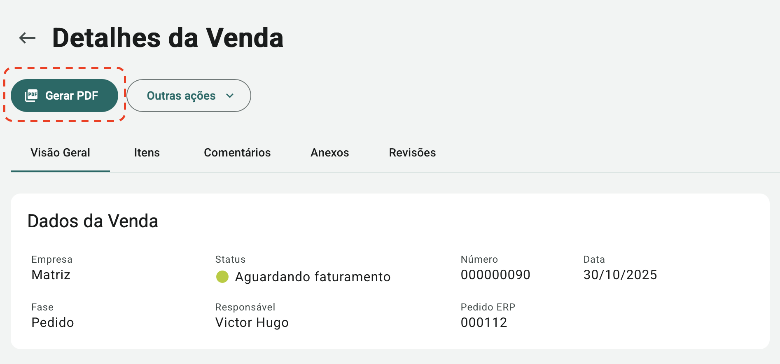Open the Itens tab
Image resolution: width=780 pixels, height=364 pixels.
(147, 153)
